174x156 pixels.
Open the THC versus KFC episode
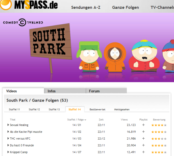[20, 139]
